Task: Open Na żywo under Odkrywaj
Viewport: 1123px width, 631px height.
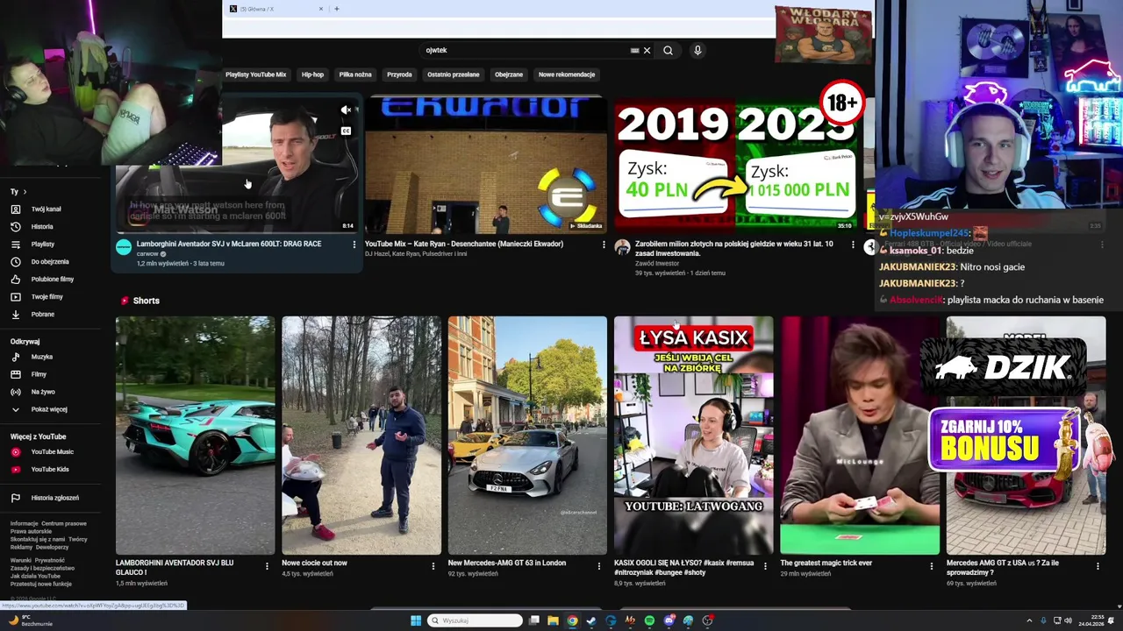Action: (x=43, y=392)
